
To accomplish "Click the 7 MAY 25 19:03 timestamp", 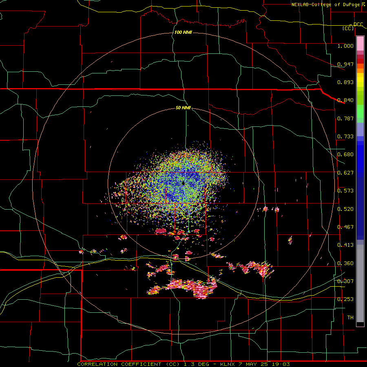I will pyautogui.click(x=264, y=364).
